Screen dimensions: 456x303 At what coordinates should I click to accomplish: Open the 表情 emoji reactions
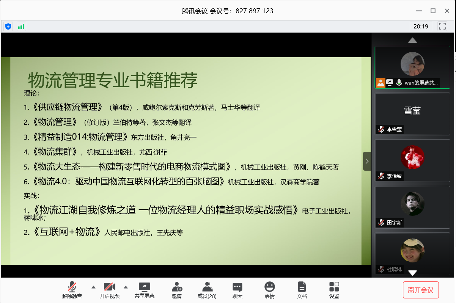coord(270,290)
